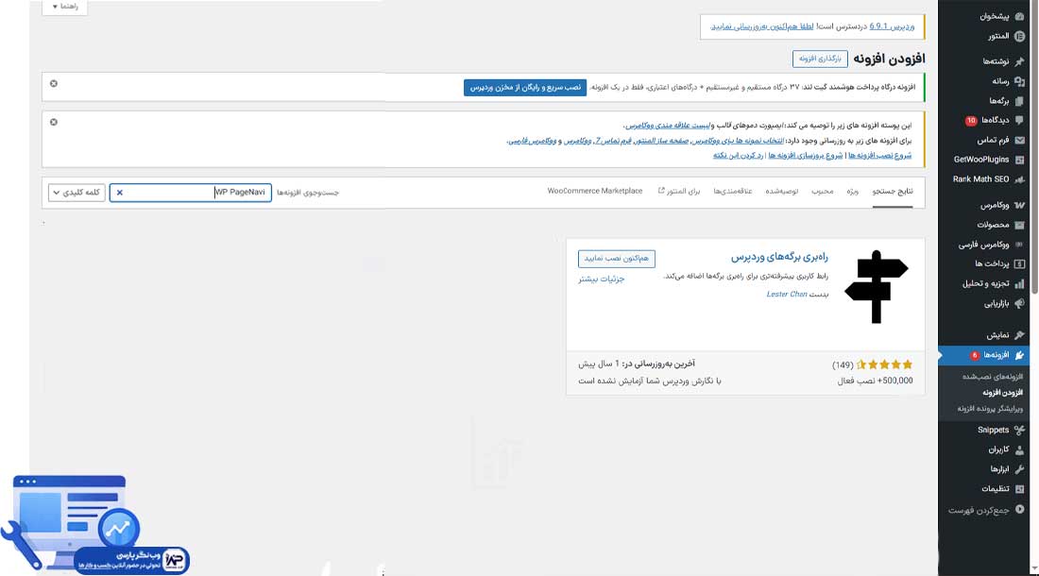Open تجزیه و تحلیل analytics bars icon
This screenshot has height=576, width=1039.
pos(1019,283)
